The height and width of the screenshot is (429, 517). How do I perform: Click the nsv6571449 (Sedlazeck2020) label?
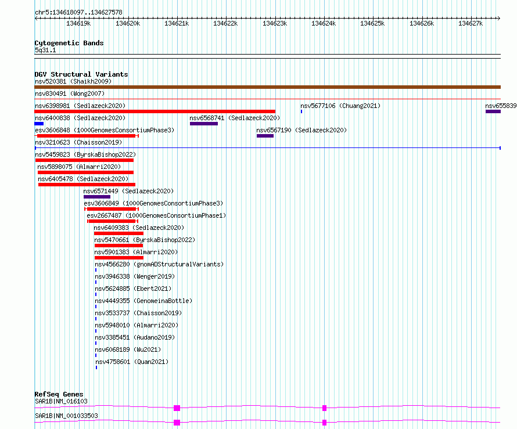click(x=128, y=191)
